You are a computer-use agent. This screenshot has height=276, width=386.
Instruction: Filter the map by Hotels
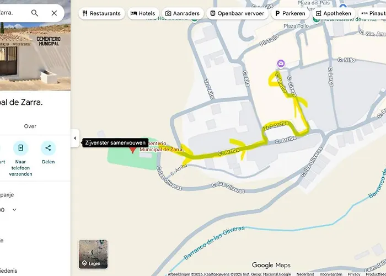(x=143, y=13)
